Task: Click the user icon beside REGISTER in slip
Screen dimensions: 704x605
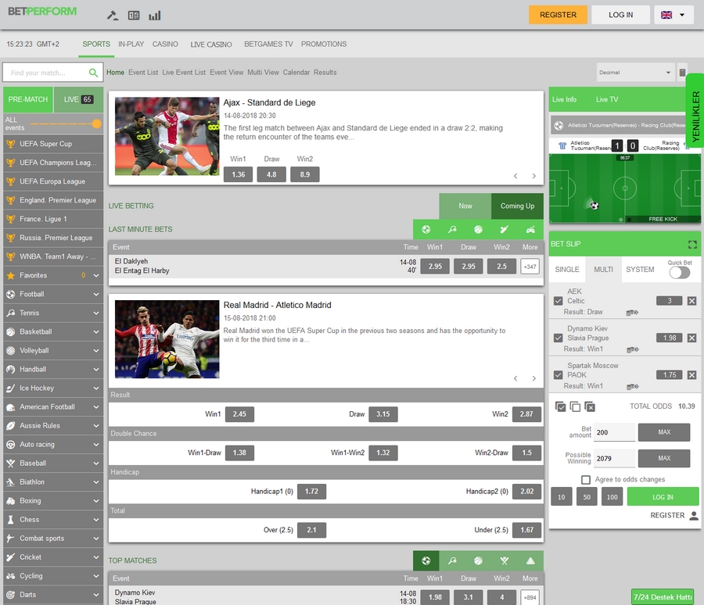Action: (x=694, y=515)
